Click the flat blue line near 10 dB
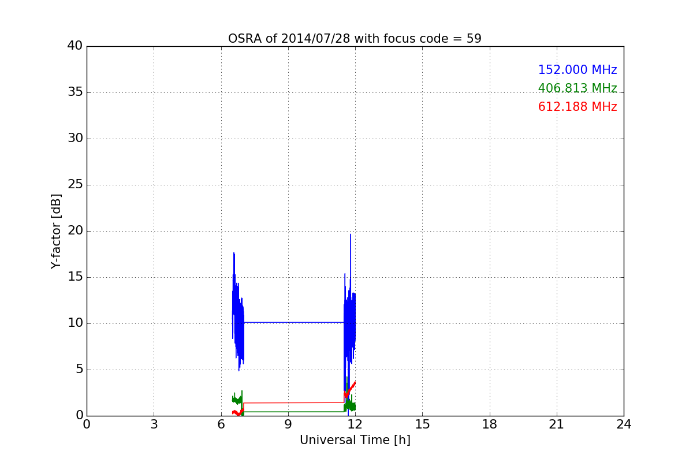The width and height of the screenshot is (693, 462). (x=294, y=322)
